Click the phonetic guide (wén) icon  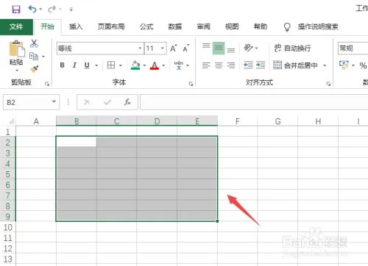(x=179, y=65)
